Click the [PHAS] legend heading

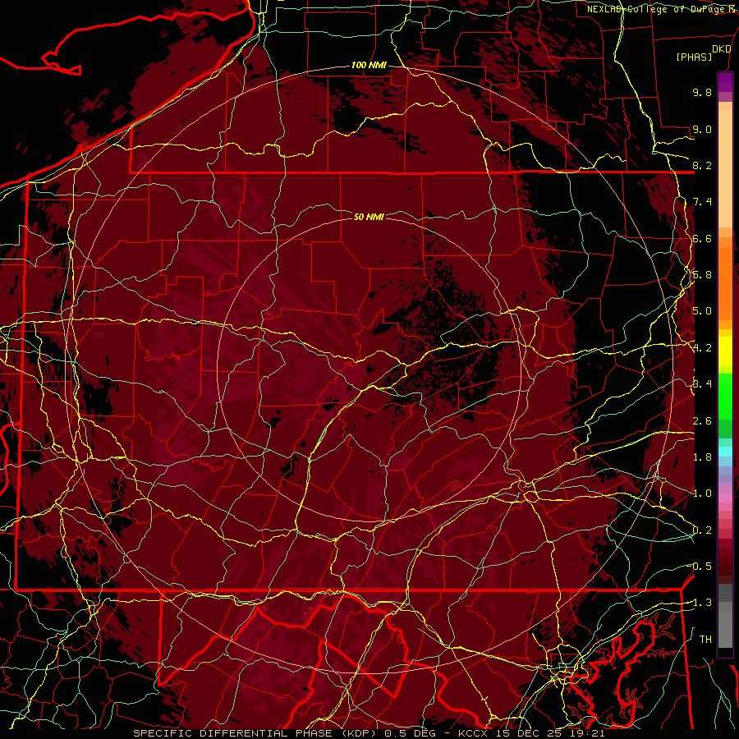pos(694,57)
